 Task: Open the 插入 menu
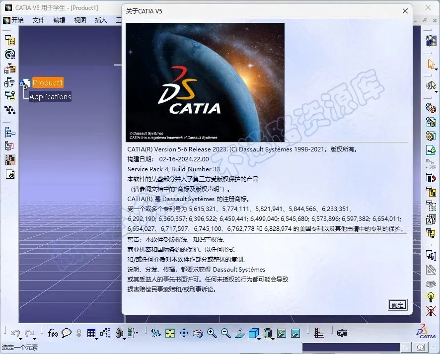pyautogui.click(x=101, y=20)
